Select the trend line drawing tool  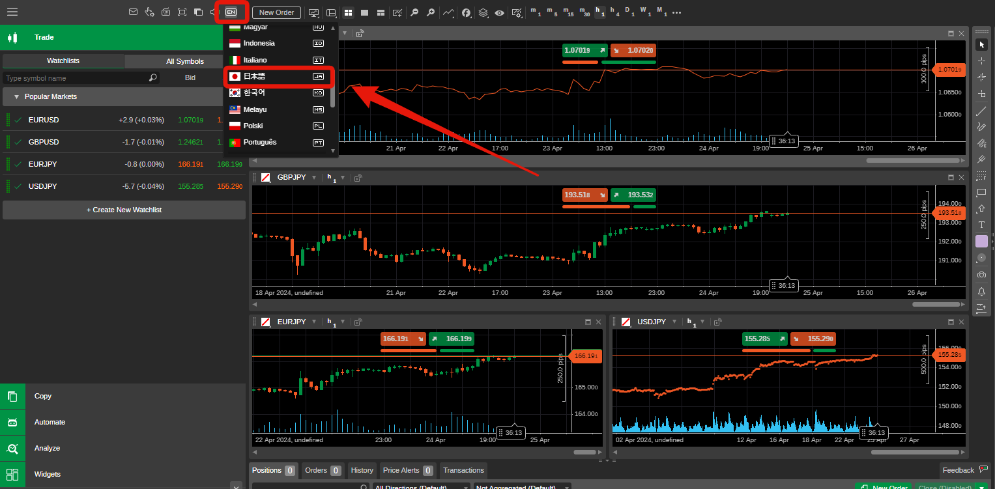pos(982,111)
